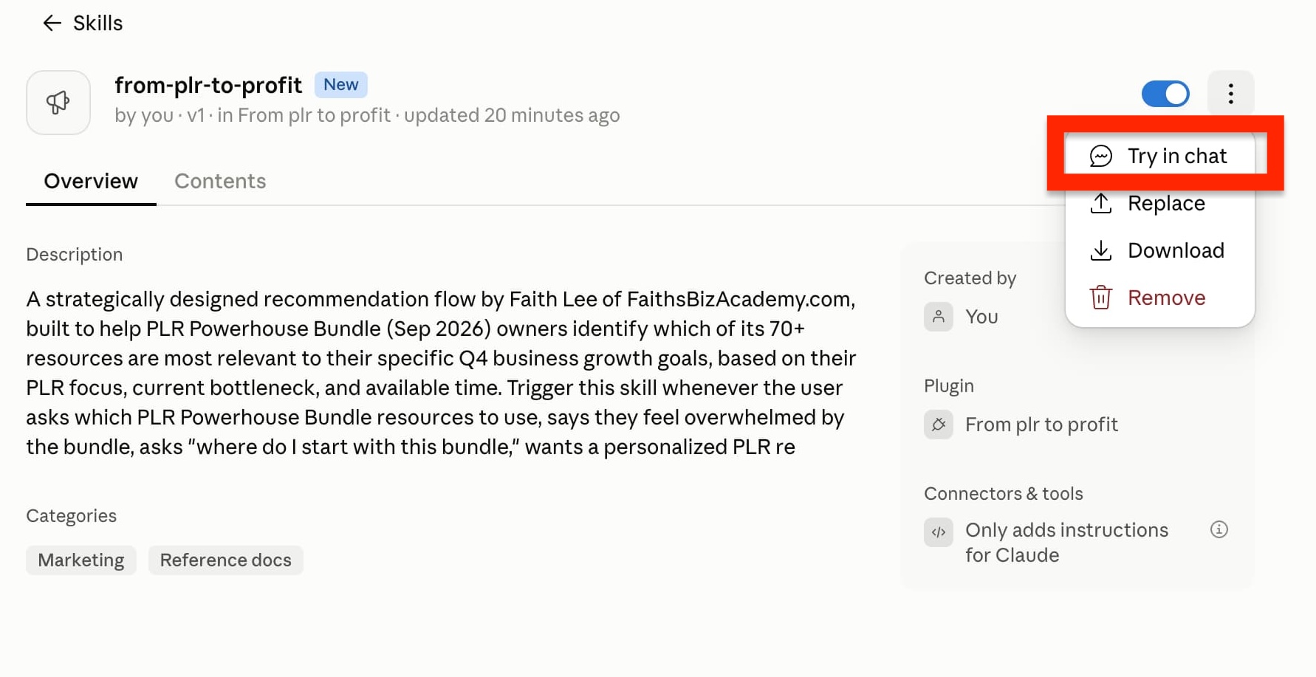Click the New badge next to skill name

[x=340, y=85]
